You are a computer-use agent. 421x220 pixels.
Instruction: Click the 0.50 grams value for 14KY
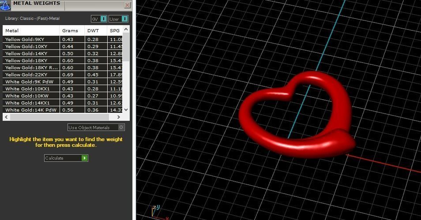[68, 53]
